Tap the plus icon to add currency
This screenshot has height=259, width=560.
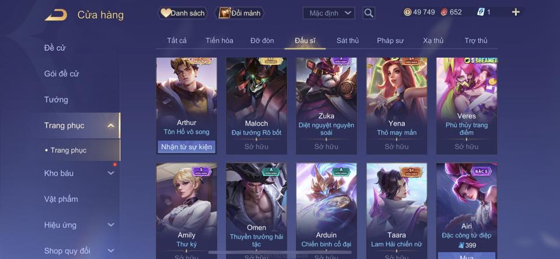516,12
